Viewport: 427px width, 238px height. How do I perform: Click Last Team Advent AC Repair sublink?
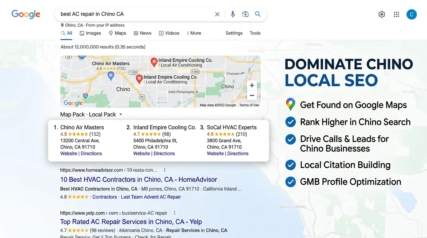[x=151, y=197]
